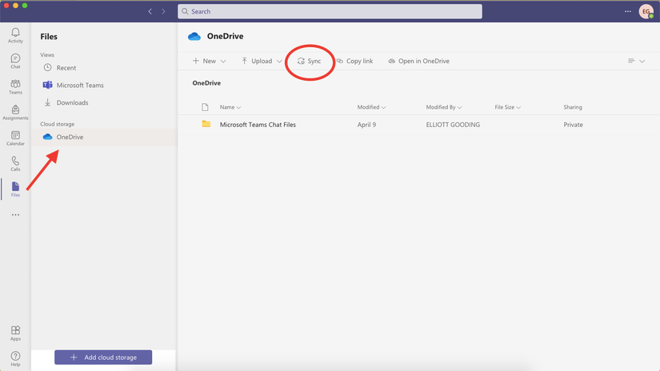Viewport: 660px width, 371px height.
Task: Click the April 9 modified date
Action: [x=366, y=125]
